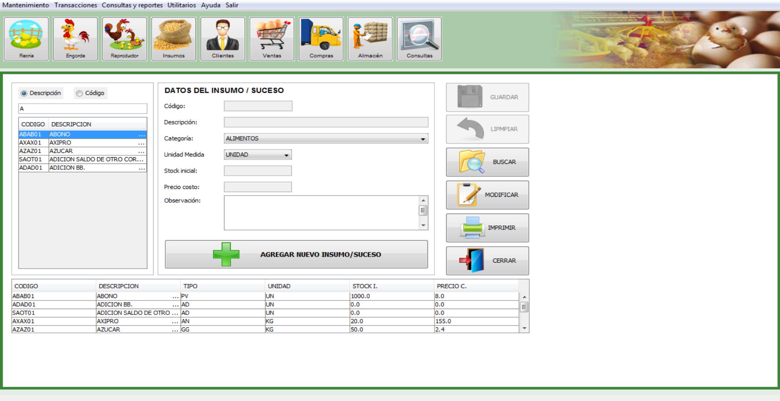Open the Compras truck icon
The height and width of the screenshot is (401, 780).
[321, 39]
